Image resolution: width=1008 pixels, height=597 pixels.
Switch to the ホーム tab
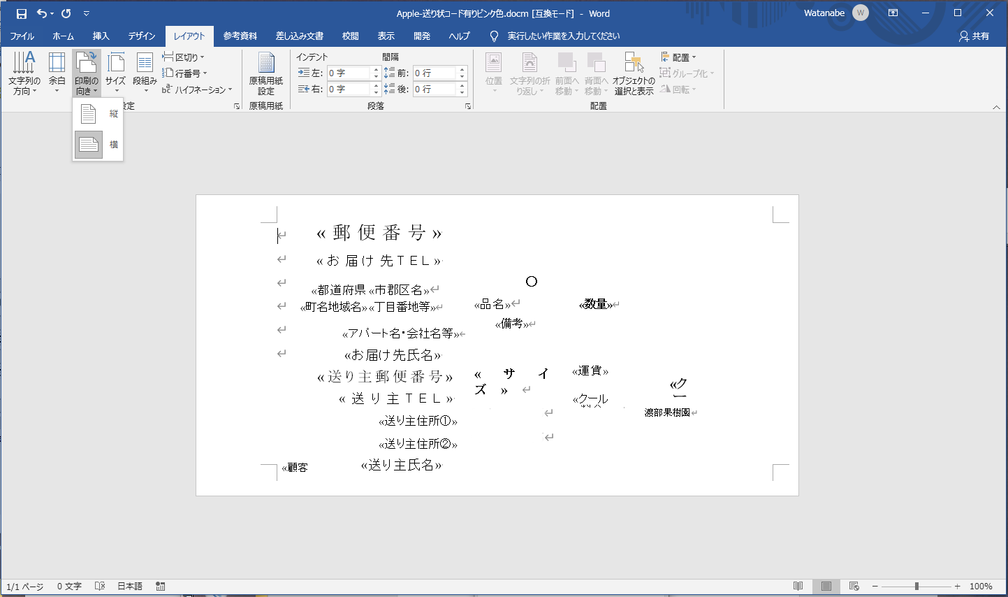[63, 36]
